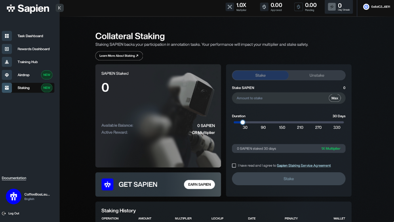Click the Learn More About Staking button
The width and height of the screenshot is (394, 222).
tap(119, 56)
